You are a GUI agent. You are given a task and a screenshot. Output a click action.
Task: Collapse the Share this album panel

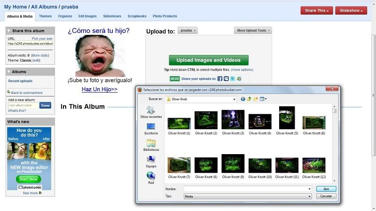click(x=9, y=31)
